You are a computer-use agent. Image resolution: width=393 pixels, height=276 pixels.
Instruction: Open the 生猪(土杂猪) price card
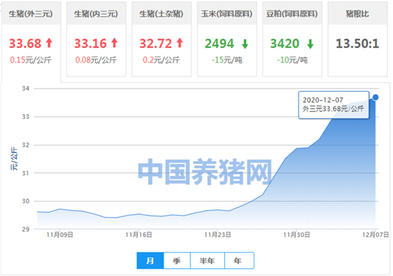(x=161, y=39)
